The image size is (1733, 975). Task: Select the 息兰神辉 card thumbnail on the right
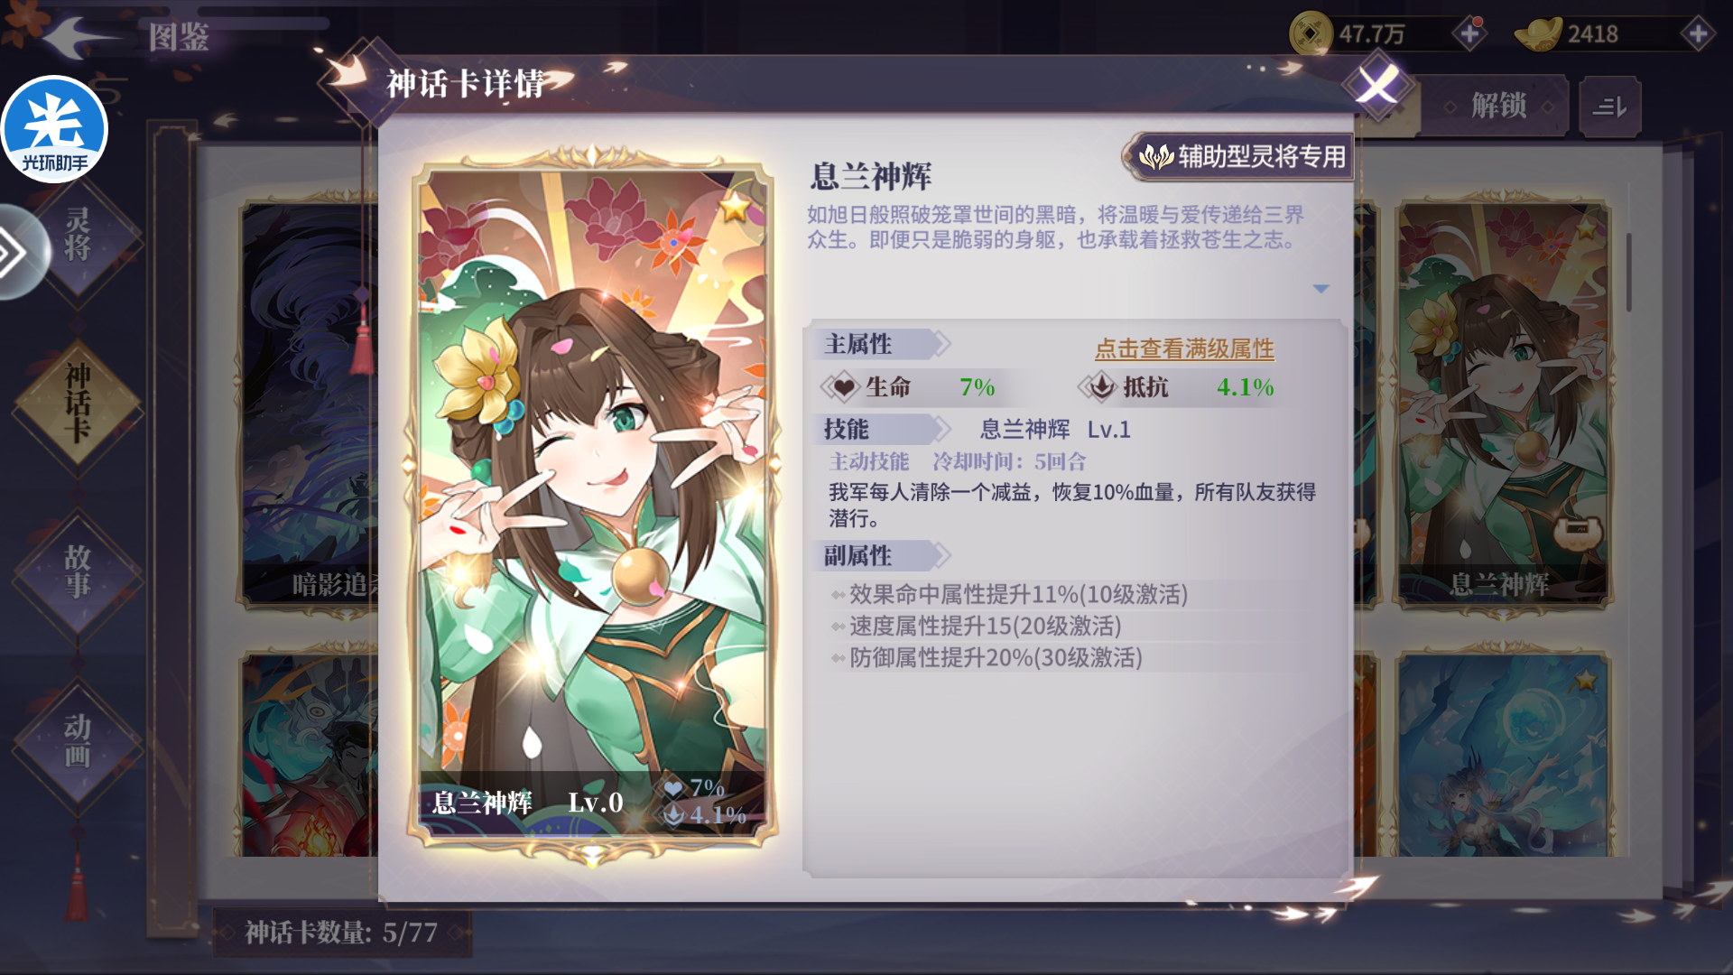pyautogui.click(x=1503, y=404)
